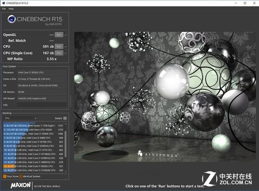The width and height of the screenshot is (259, 191).
Task: Click the rendered benchmark scene image
Action: pyautogui.click(x=165, y=97)
